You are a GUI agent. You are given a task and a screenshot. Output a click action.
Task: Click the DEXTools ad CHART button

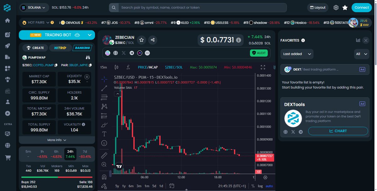[338, 131]
